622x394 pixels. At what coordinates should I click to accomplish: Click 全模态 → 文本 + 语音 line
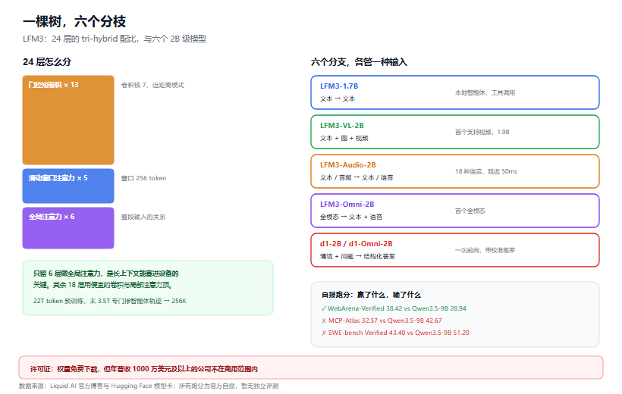tap(351, 217)
